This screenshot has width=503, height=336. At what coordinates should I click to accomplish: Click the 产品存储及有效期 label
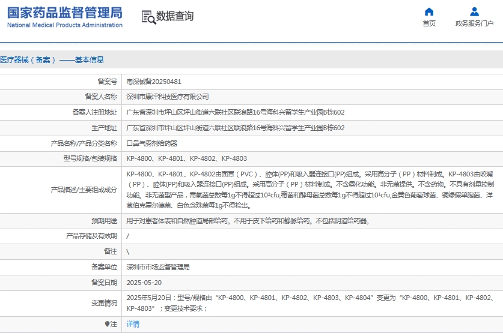click(x=91, y=236)
